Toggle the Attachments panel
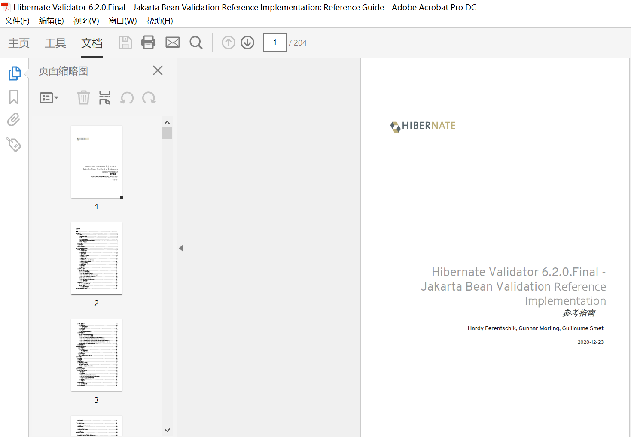 13,119
